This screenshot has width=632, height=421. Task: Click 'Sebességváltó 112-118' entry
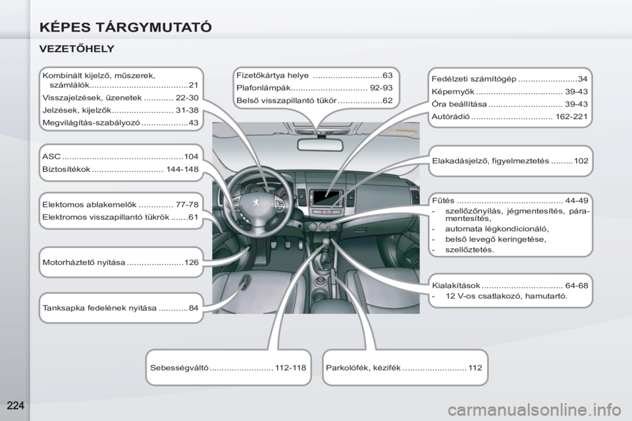tap(228, 368)
